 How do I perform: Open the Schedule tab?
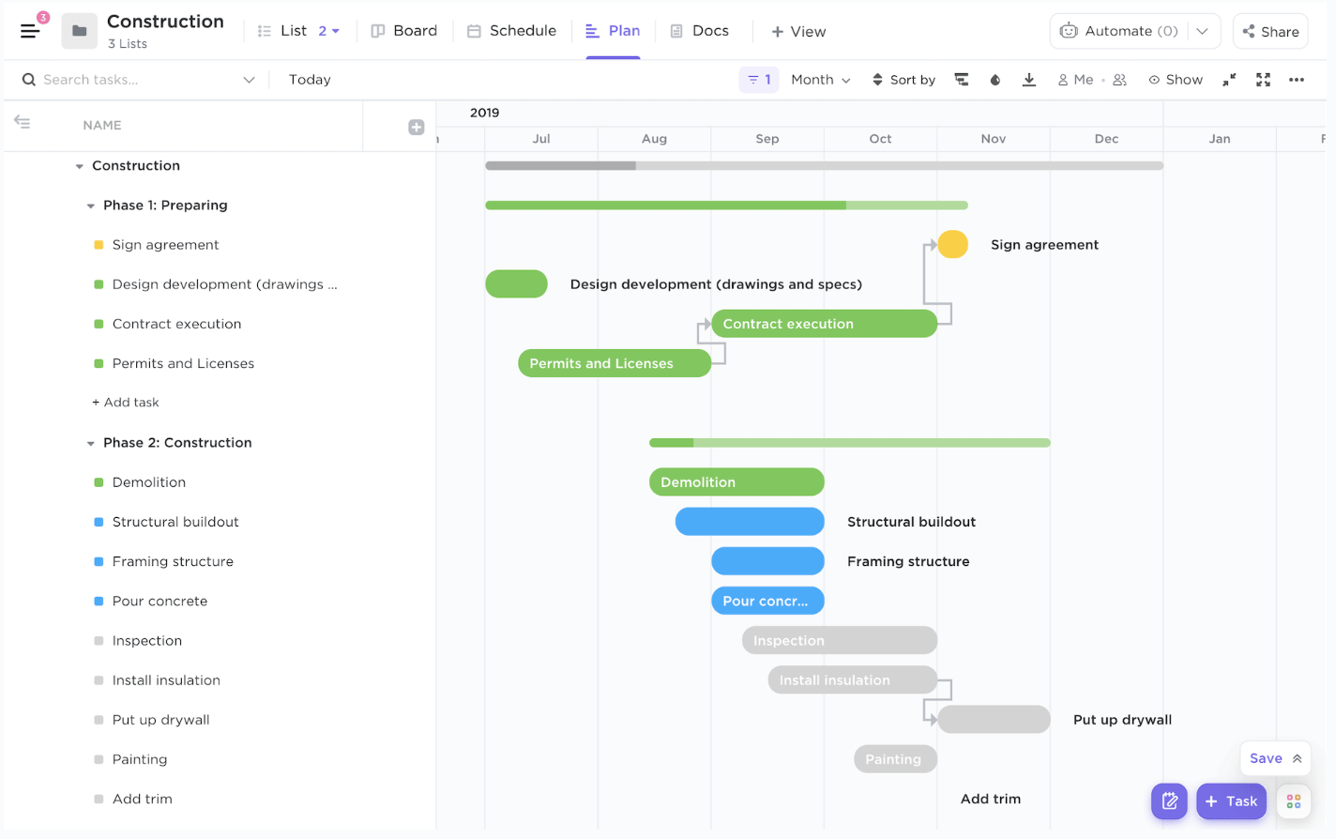(x=512, y=31)
